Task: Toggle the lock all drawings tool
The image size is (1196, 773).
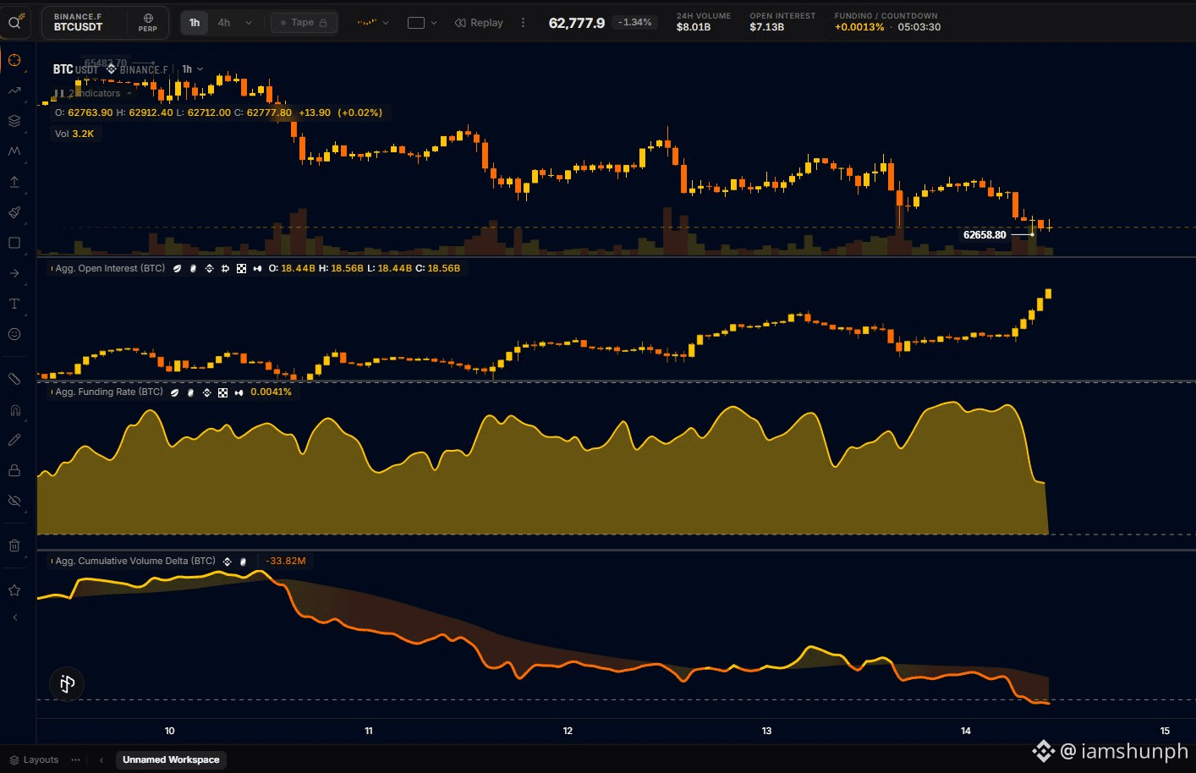Action: 14,470
